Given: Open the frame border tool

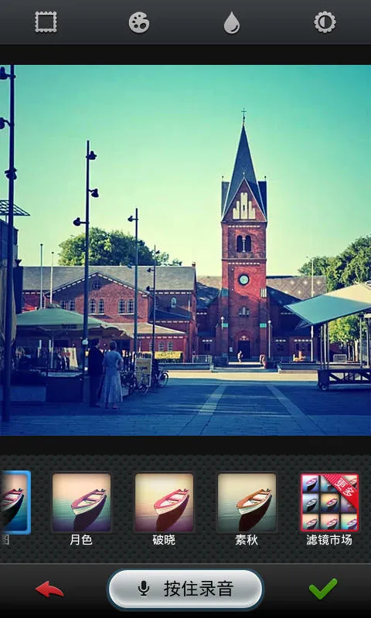Looking at the screenshot, I should (x=46, y=22).
